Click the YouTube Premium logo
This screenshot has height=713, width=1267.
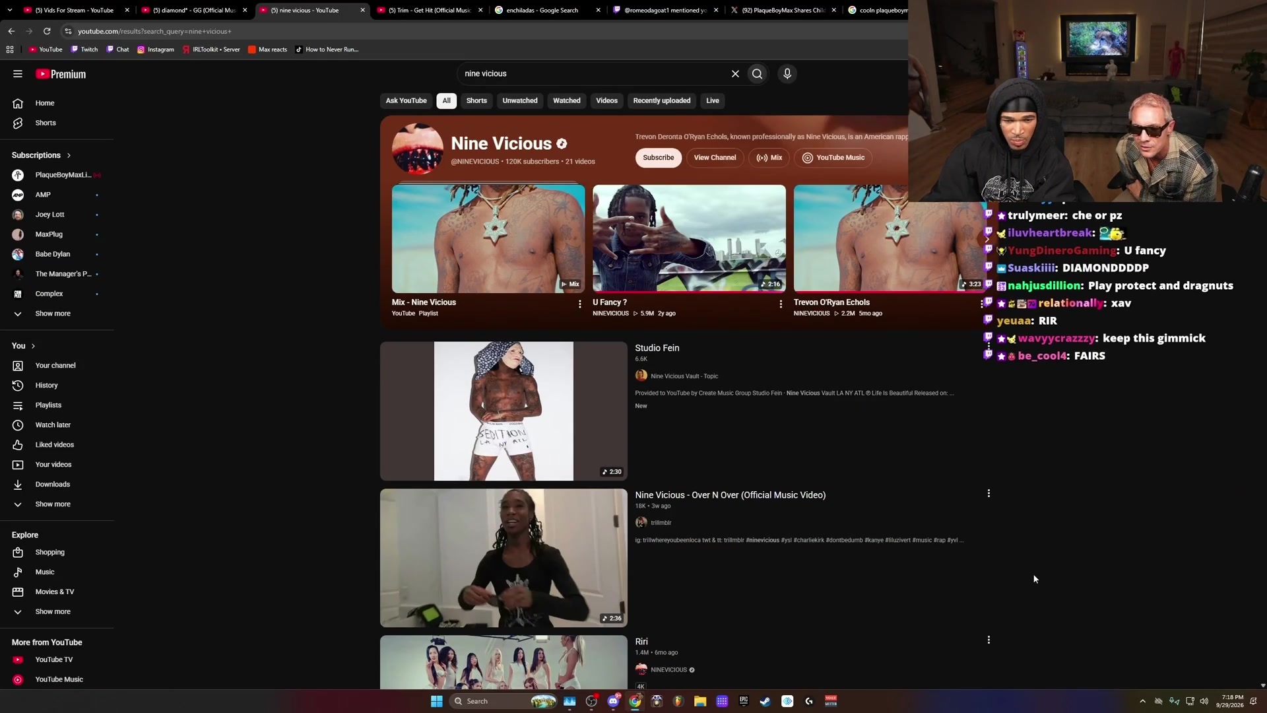61,74
